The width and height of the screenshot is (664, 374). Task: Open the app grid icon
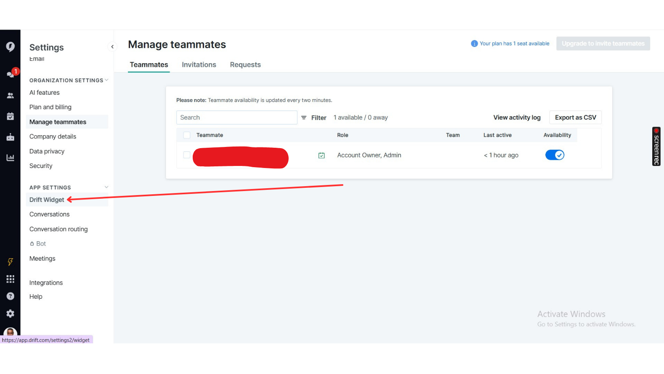click(x=11, y=279)
